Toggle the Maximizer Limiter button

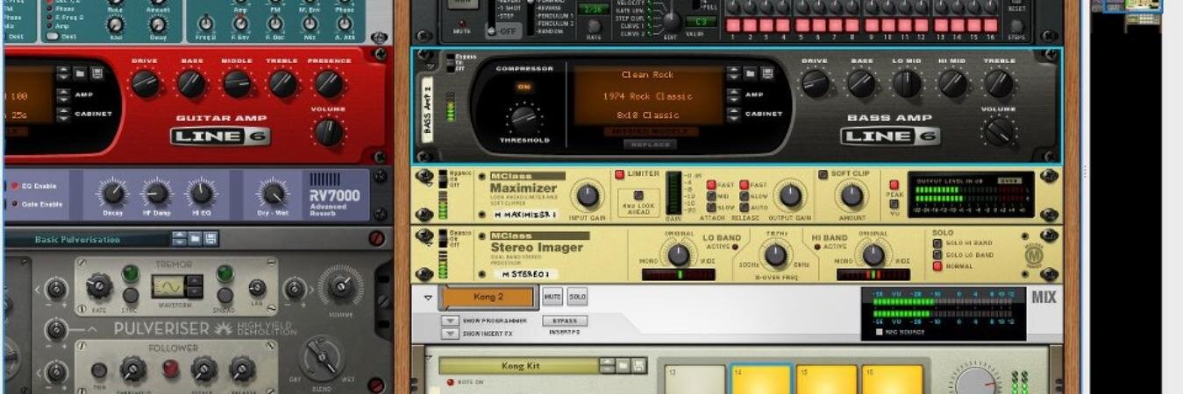pos(619,174)
